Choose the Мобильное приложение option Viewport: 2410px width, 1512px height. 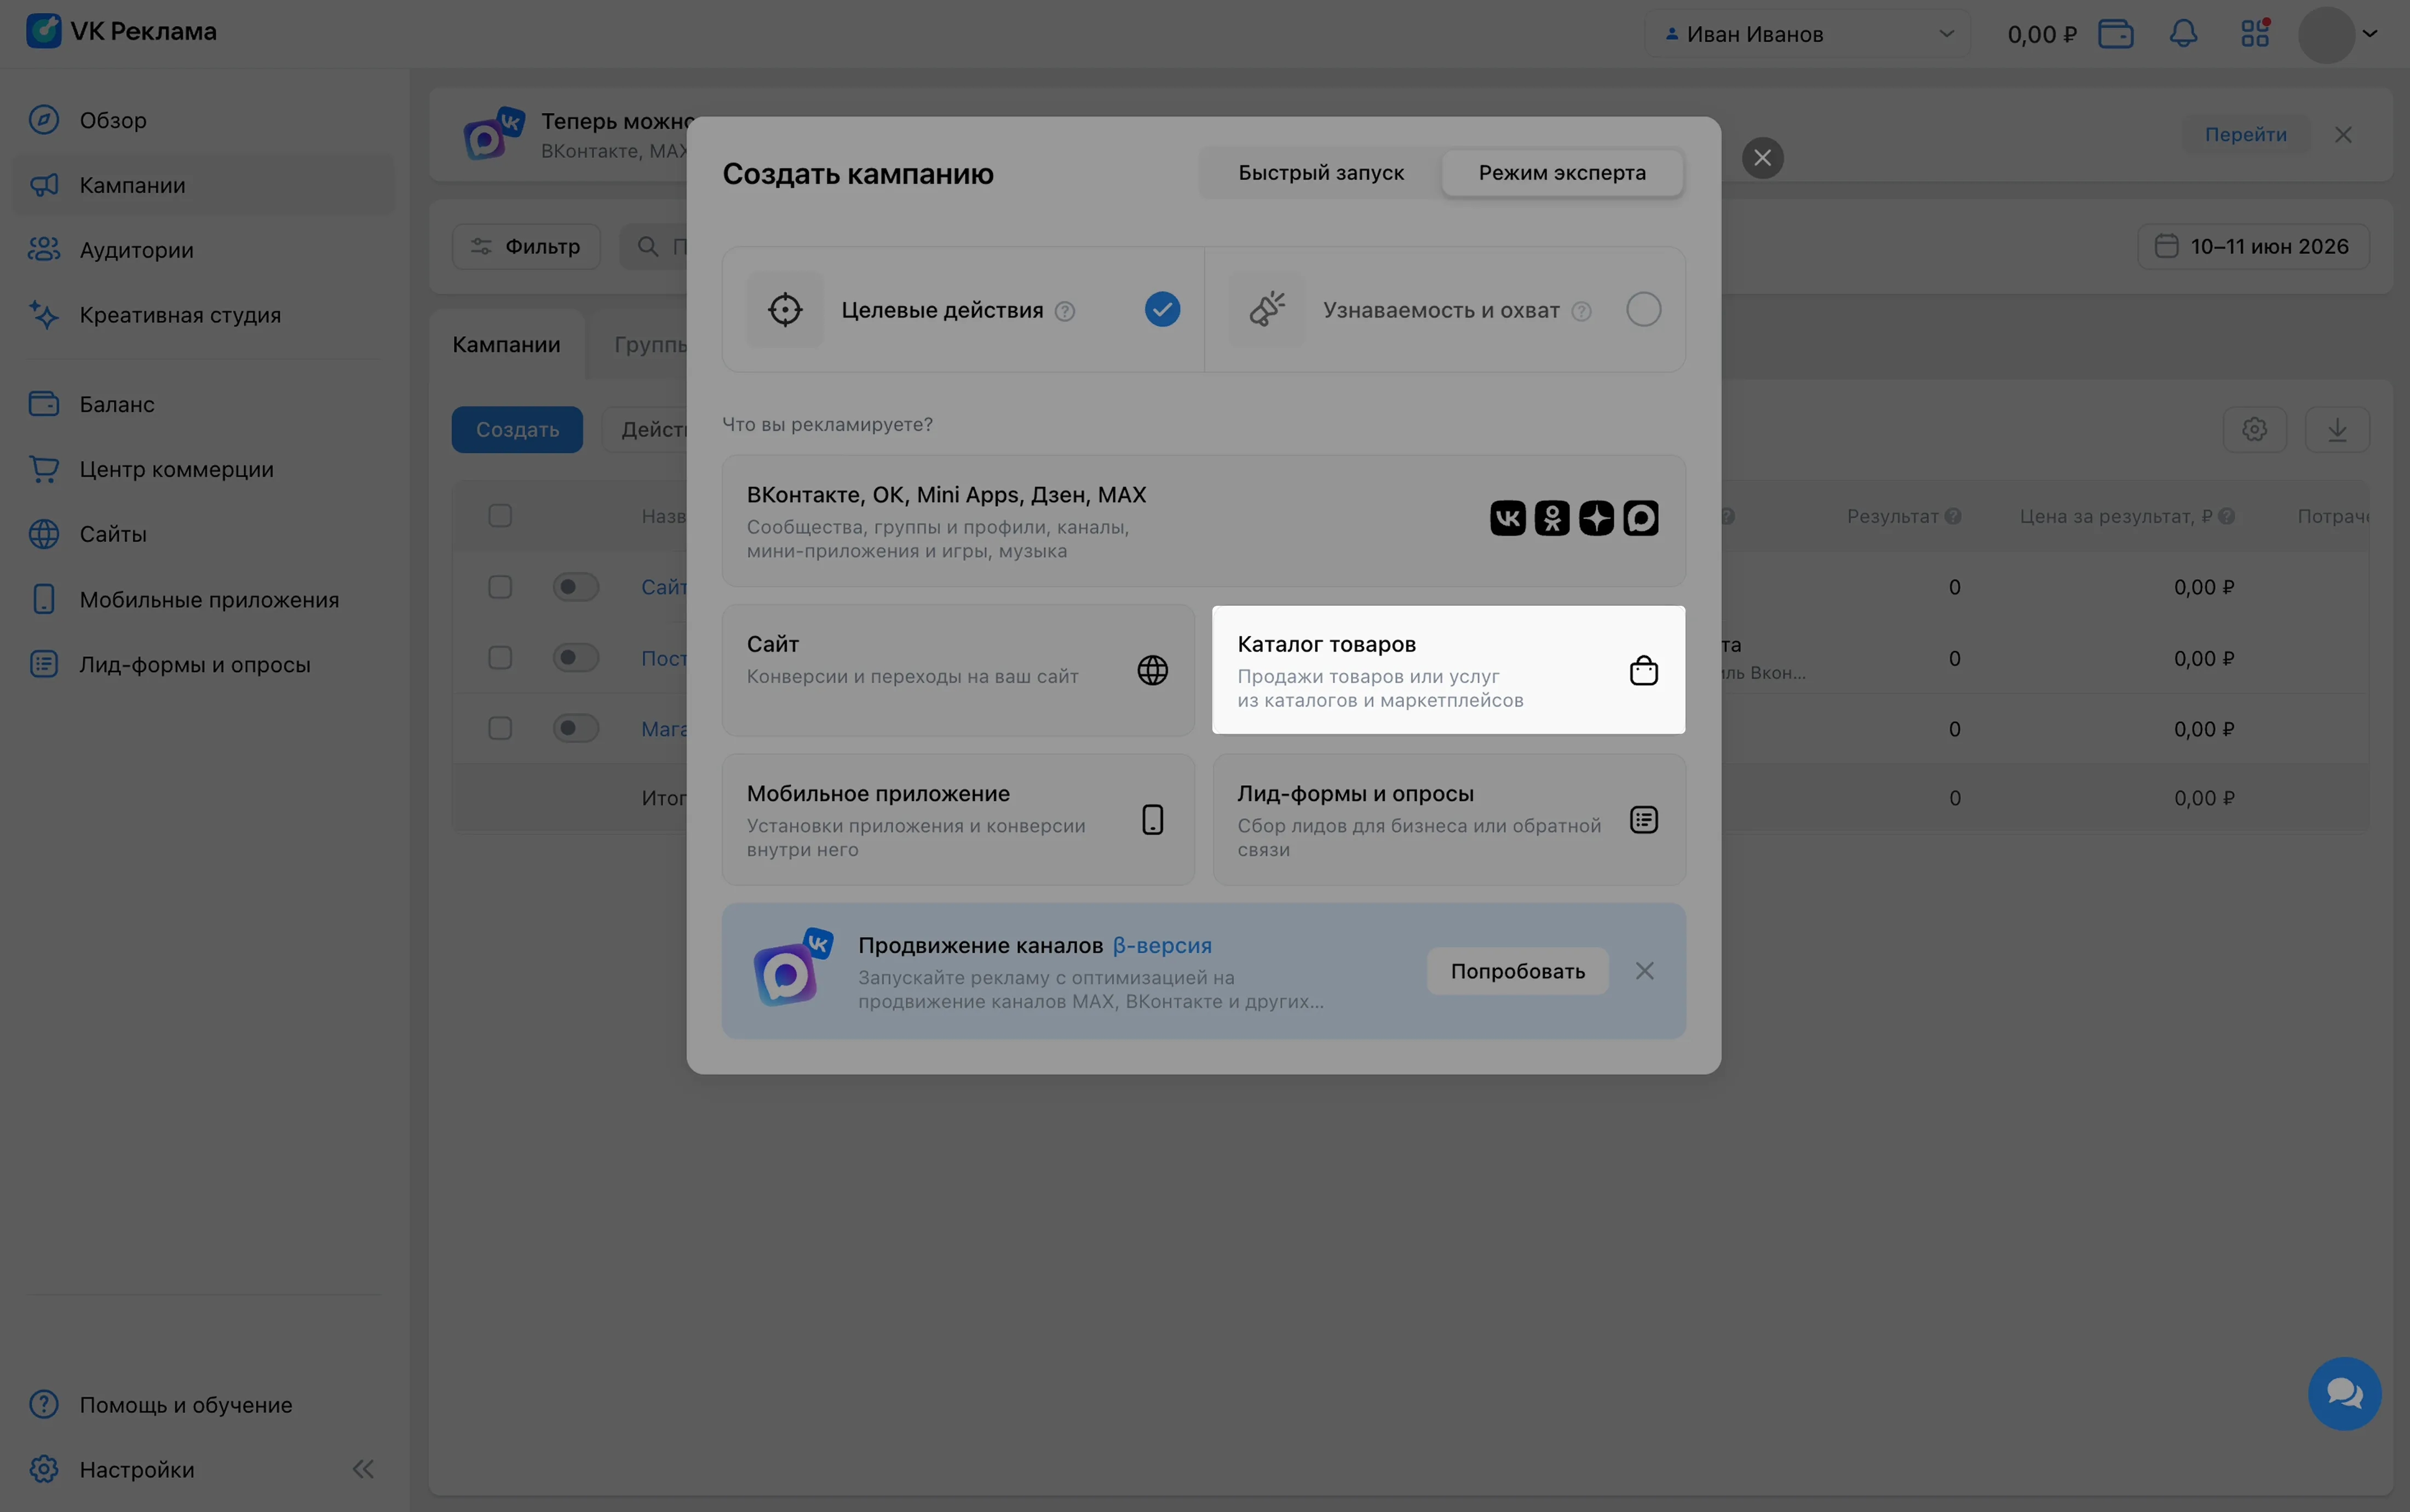coord(958,819)
